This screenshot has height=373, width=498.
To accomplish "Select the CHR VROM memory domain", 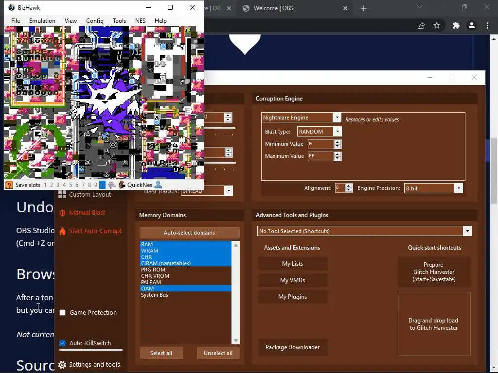I will [186, 276].
